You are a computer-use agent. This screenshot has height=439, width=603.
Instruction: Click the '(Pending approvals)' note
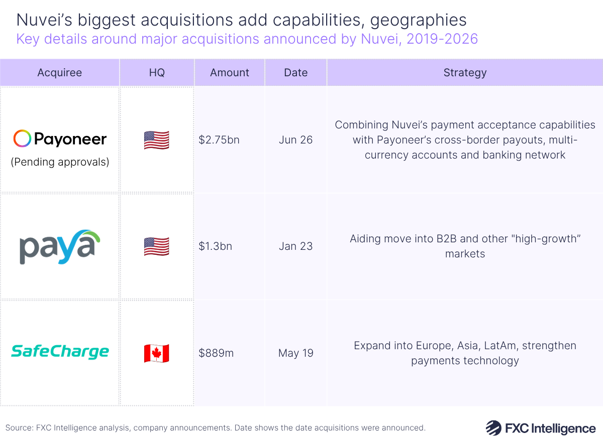tap(60, 163)
